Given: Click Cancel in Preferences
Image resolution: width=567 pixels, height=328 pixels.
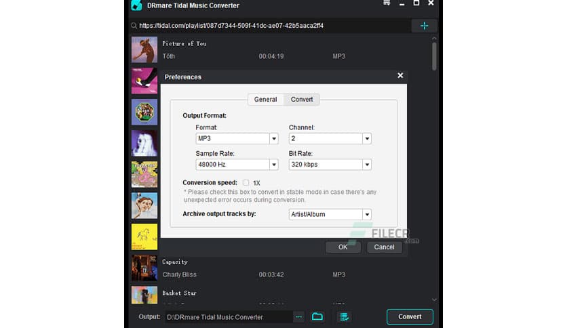Looking at the screenshot, I should (x=384, y=247).
